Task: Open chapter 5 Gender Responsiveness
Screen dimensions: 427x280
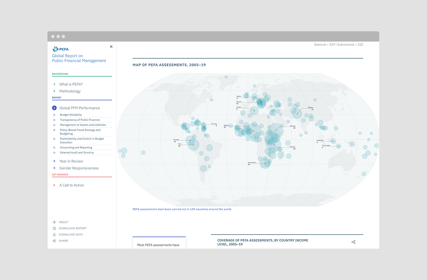Action: click(79, 168)
